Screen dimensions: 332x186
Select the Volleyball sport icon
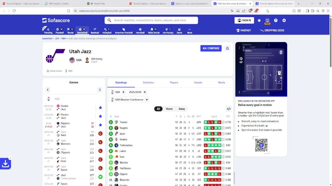107,30
